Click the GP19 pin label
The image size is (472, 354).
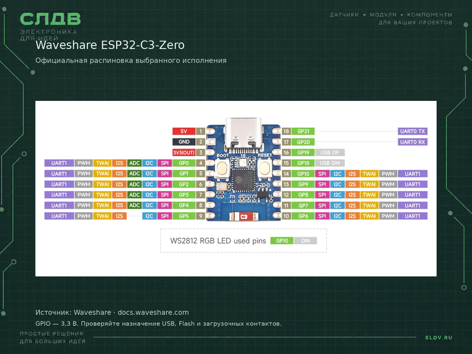303,153
